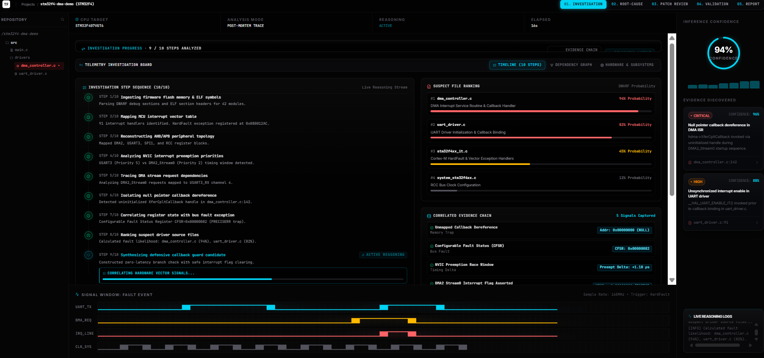
Task: Toggle the Unmapped Callback Dereference check mark
Action: pyautogui.click(x=432, y=228)
